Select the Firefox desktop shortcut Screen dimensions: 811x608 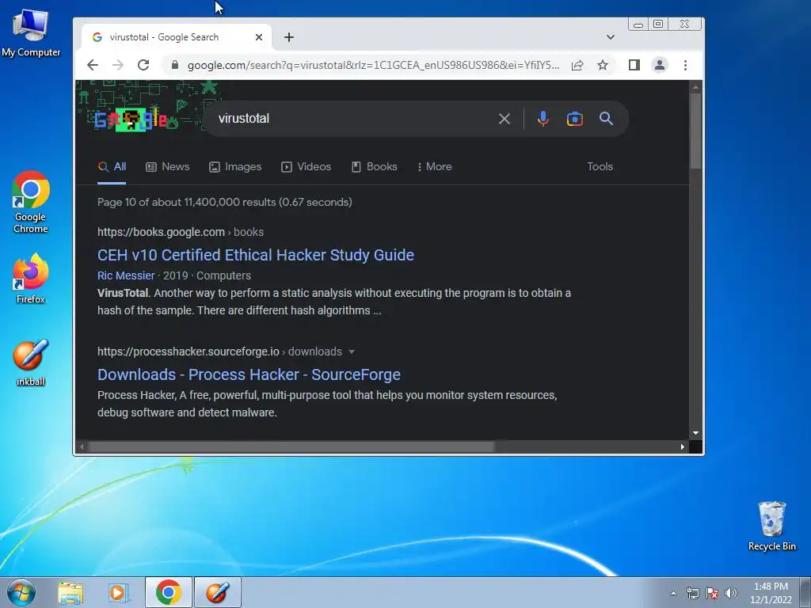[31, 278]
